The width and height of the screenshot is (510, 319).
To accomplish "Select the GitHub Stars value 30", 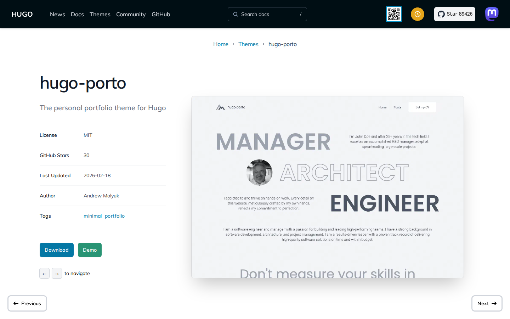I will 86,155.
